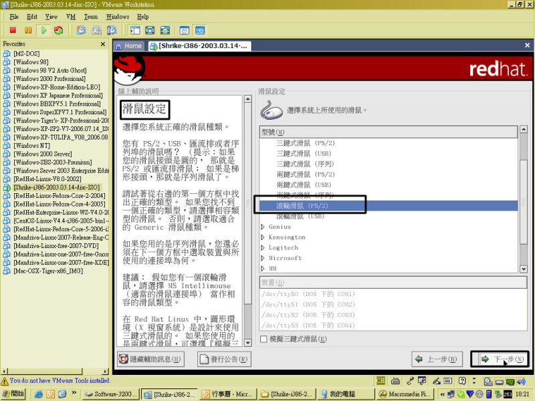Screen dimensions: 535x401
Task: Open the Windows menu
Action: coord(118,17)
